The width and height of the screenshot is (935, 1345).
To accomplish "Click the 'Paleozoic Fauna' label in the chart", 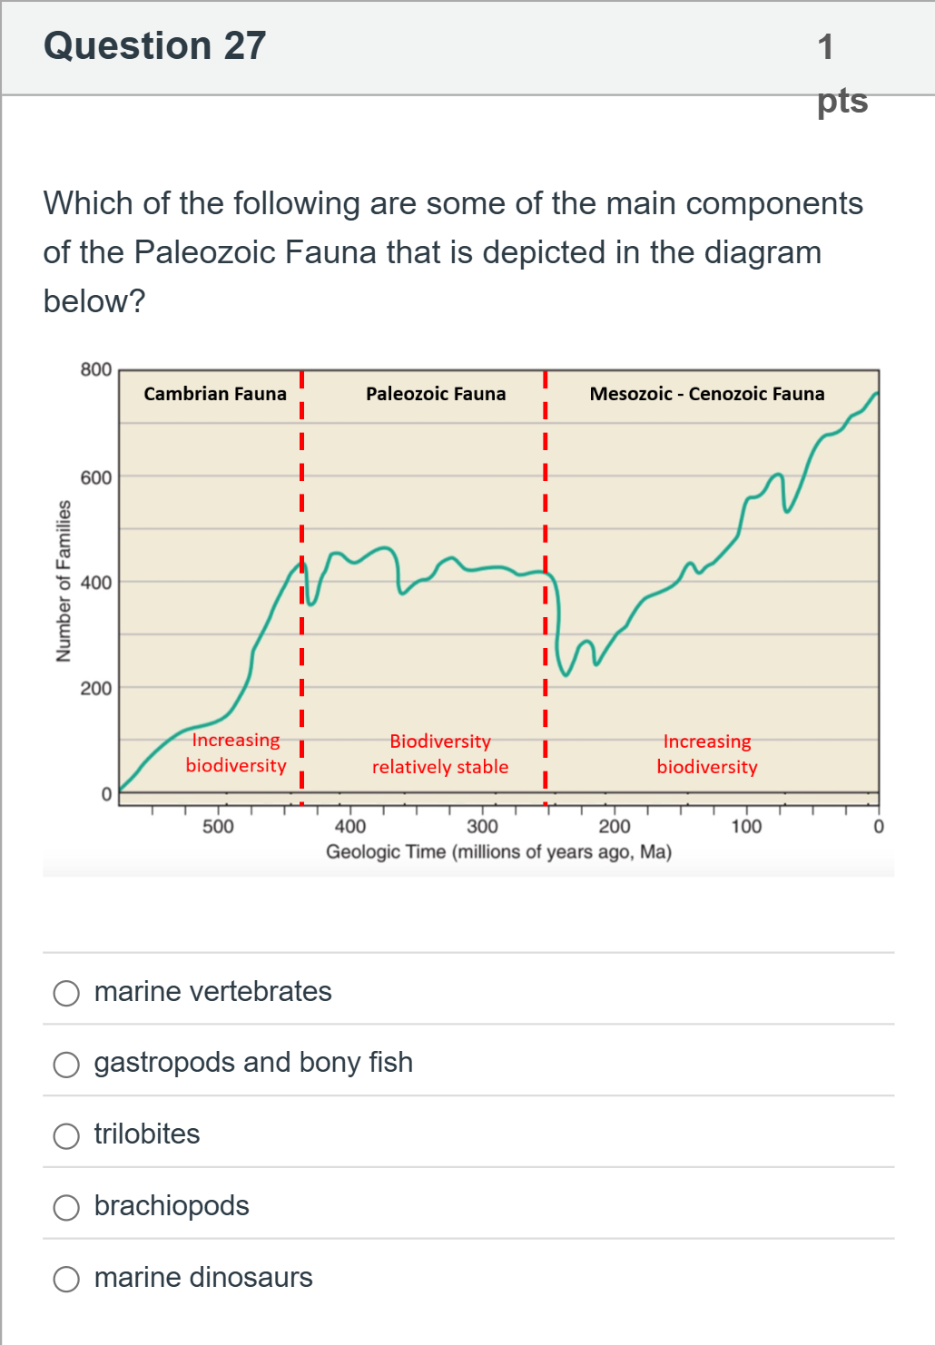I will point(436,394).
